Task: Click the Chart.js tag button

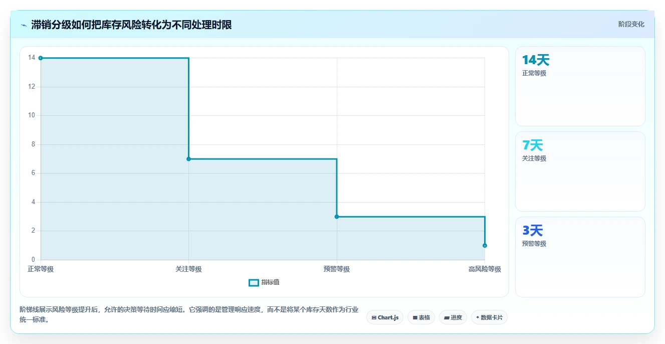Action: (385, 317)
